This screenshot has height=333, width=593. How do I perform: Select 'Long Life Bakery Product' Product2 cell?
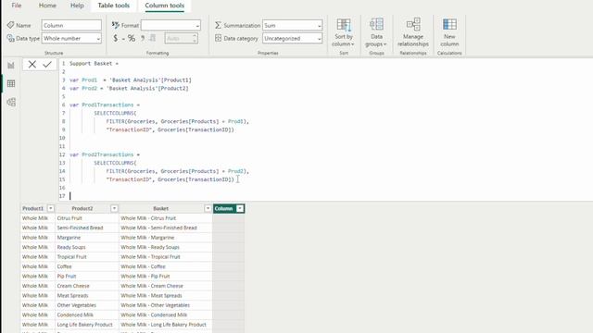(x=87, y=325)
